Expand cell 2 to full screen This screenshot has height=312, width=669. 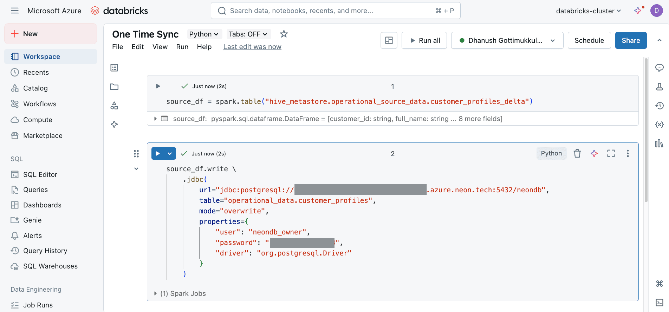(x=611, y=153)
